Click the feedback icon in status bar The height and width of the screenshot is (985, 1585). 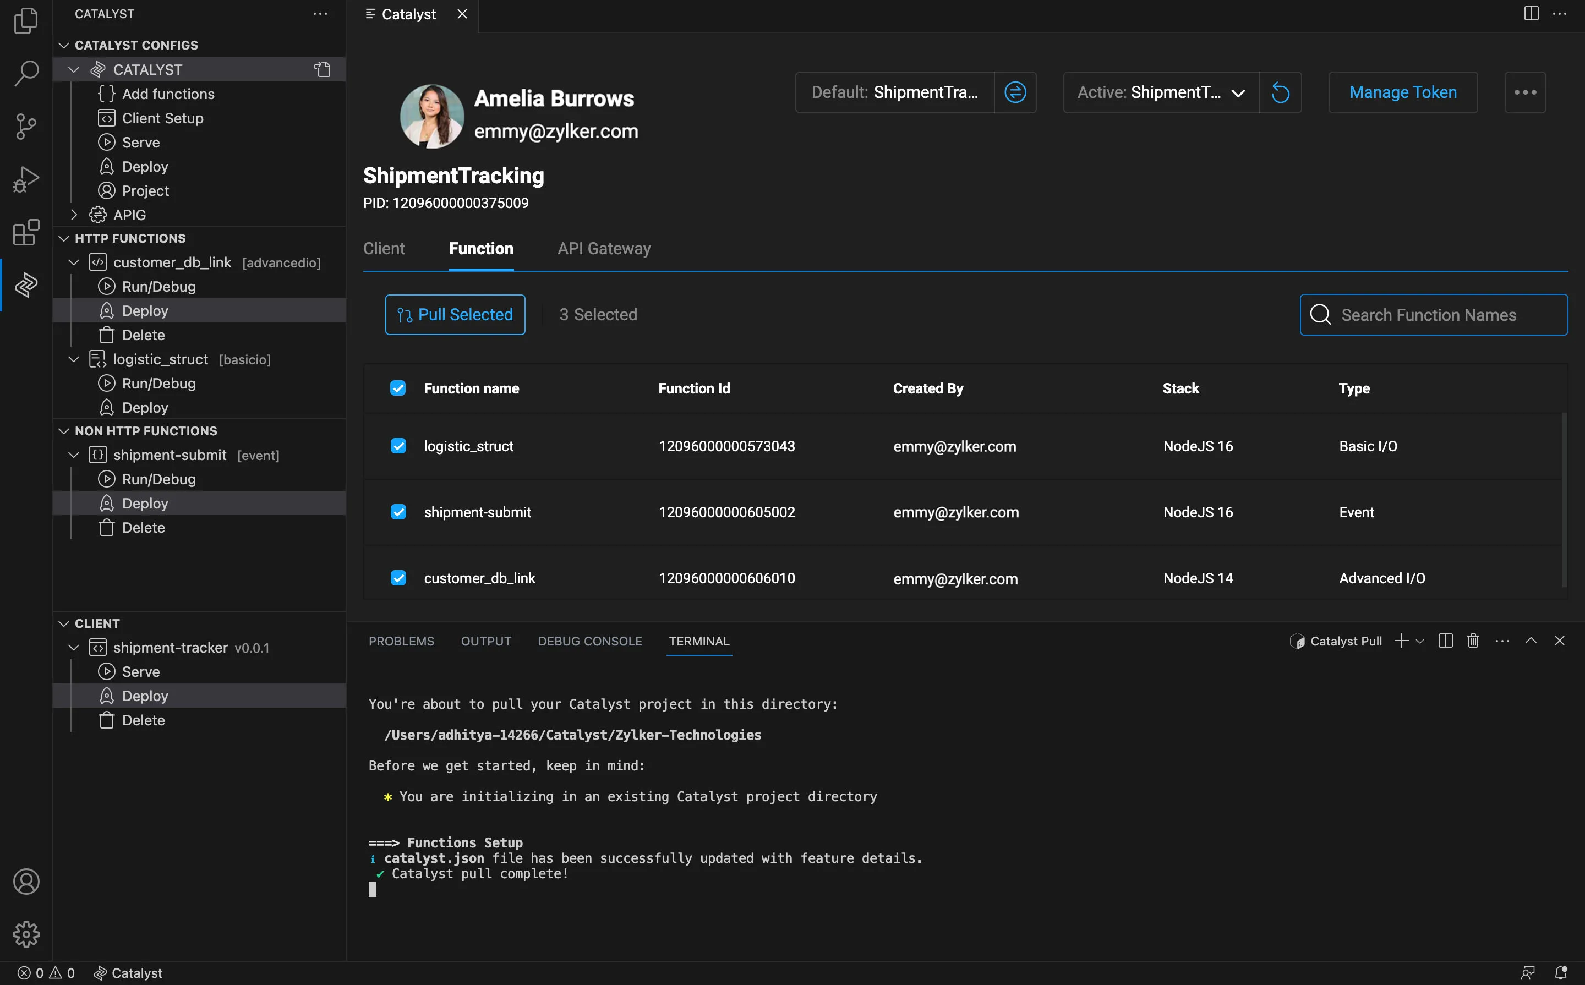[1528, 973]
